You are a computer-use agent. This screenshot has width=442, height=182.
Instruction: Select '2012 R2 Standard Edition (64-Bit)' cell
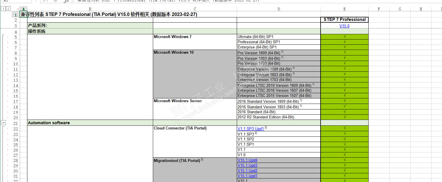point(279,117)
